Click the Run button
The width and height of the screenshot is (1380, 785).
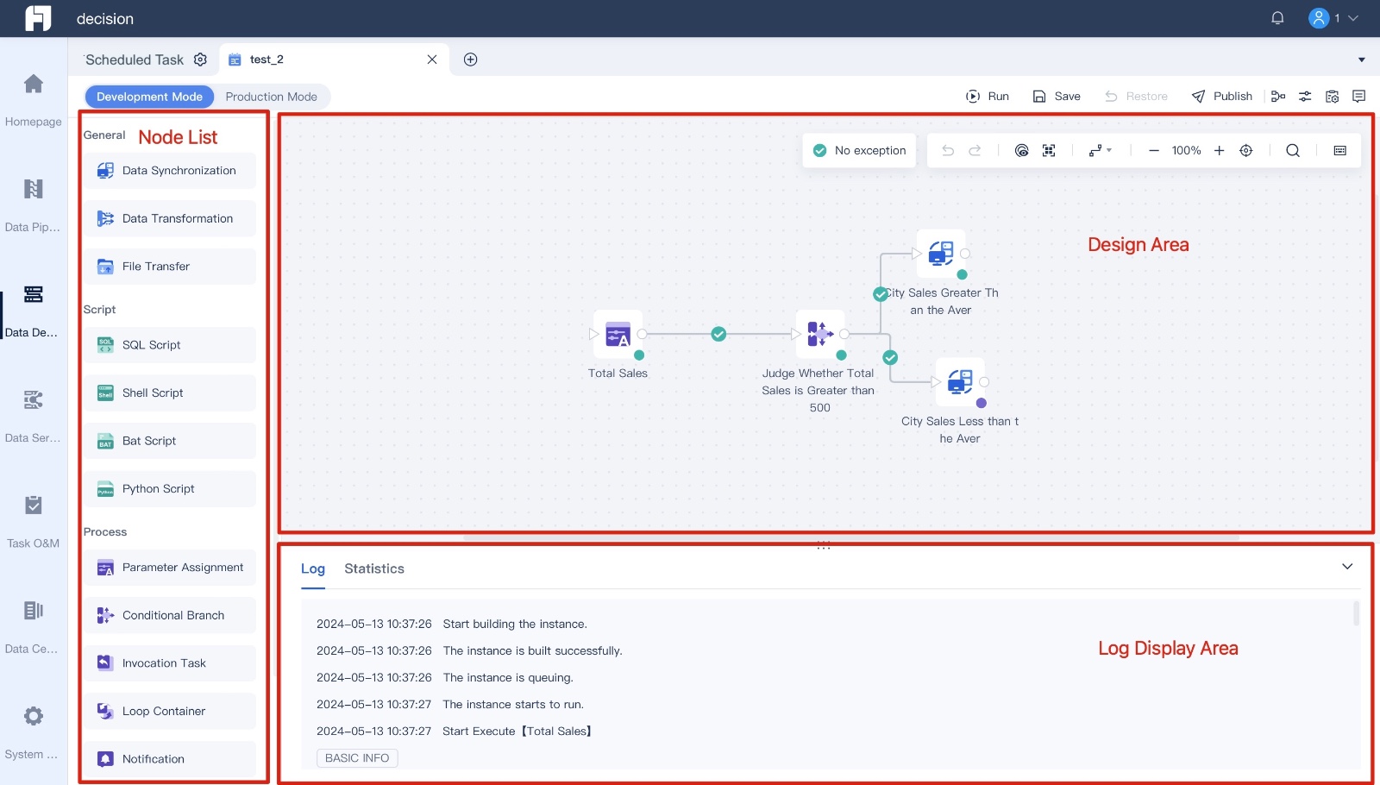(x=988, y=96)
